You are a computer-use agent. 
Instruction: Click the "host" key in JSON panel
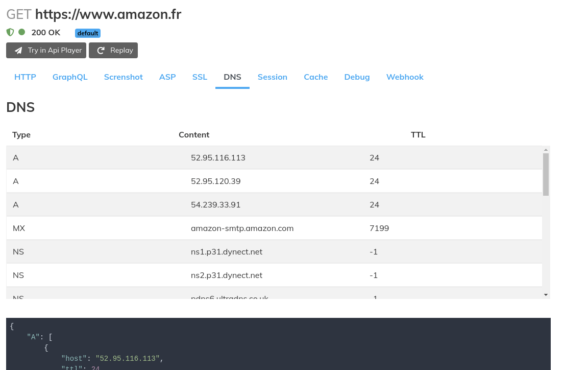click(73, 358)
